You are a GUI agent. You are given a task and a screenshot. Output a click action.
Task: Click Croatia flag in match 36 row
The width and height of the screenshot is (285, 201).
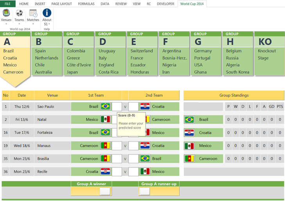106,171
